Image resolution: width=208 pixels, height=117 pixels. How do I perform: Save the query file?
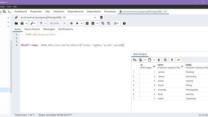(22, 23)
